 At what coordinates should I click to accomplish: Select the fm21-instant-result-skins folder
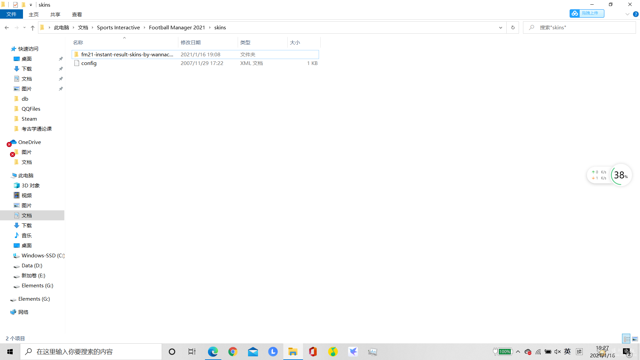(x=195, y=54)
